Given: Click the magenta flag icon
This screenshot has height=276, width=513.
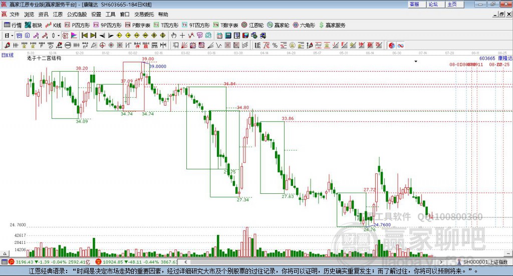Looking at the screenshot, I should coord(74,36).
